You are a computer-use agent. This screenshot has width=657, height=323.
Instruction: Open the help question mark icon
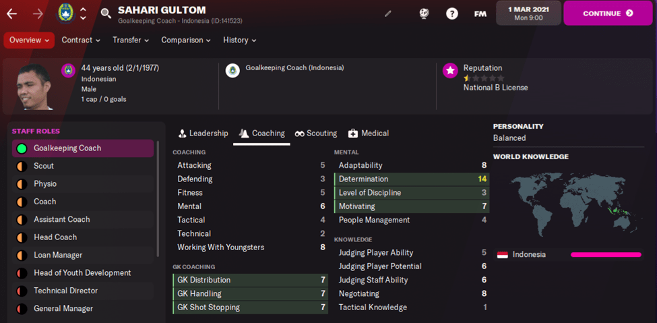pos(452,13)
